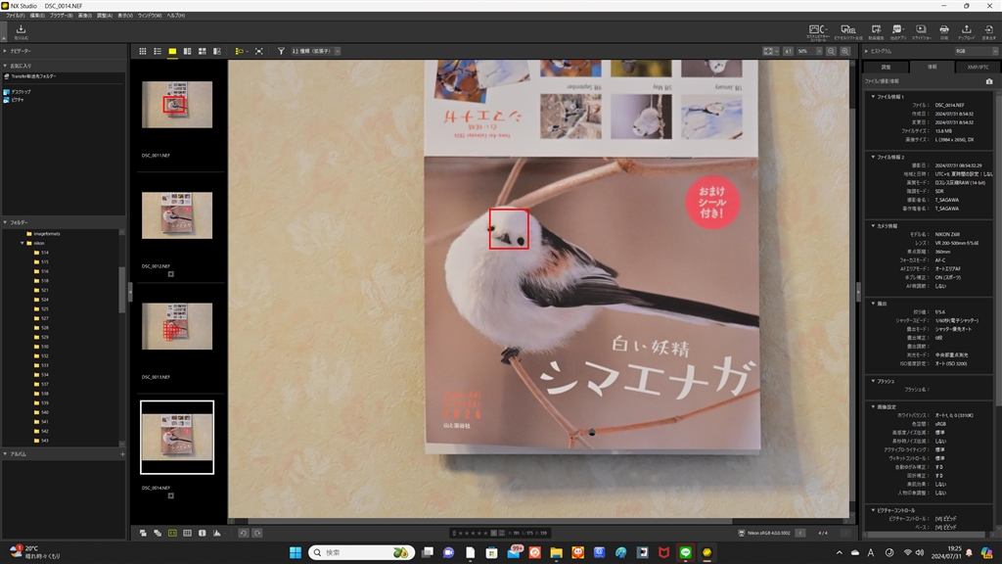The width and height of the screenshot is (1002, 564).
Task: Open the Pixel Shift merge tool
Action: tap(849, 31)
